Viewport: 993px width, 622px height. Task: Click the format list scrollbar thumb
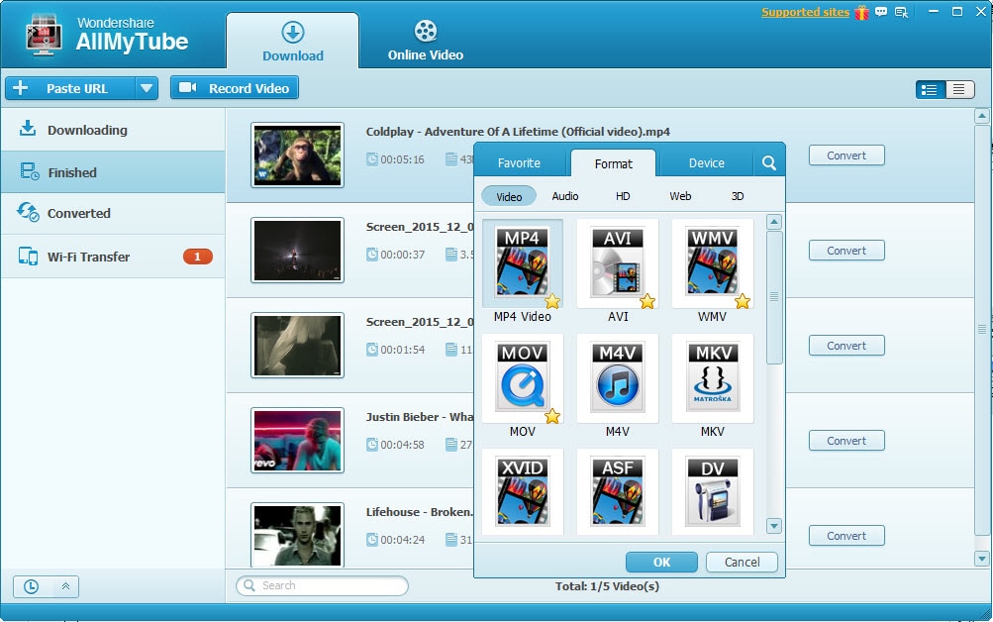click(774, 297)
